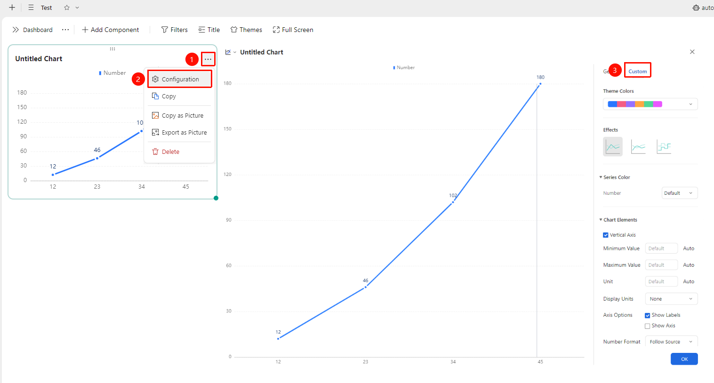Click the star favorite icon
The image size is (714, 383).
tap(67, 8)
